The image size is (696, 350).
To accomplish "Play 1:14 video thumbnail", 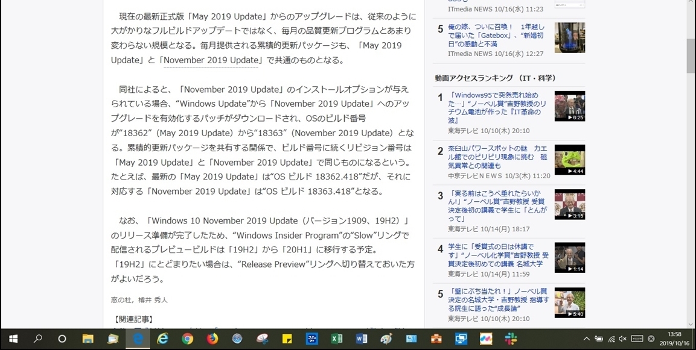I will click(x=569, y=257).
